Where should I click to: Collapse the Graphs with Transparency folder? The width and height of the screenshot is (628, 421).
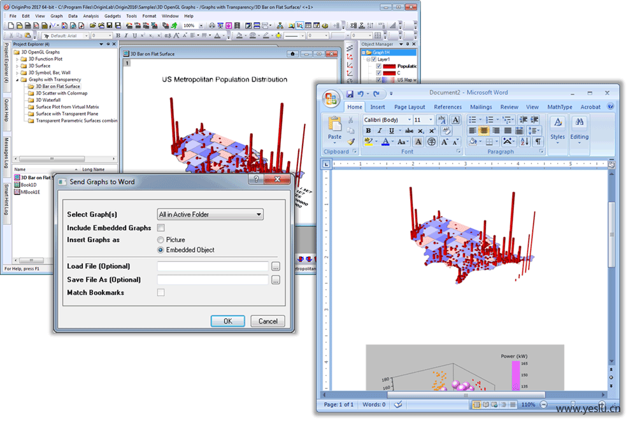pos(17,80)
